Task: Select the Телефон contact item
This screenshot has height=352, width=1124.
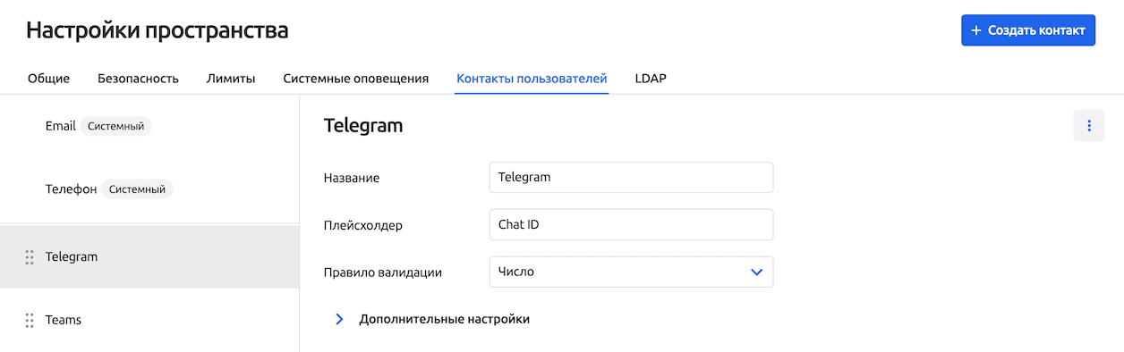Action: click(x=149, y=189)
